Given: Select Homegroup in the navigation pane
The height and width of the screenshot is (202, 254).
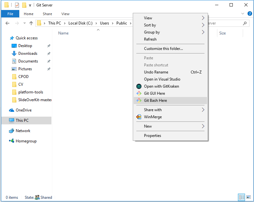Looking at the screenshot, I should coord(26,141).
